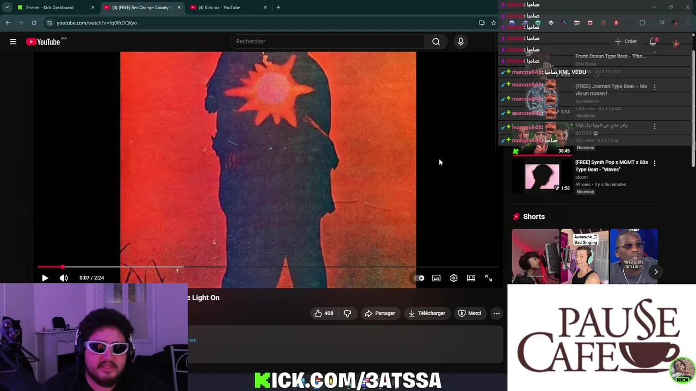Start voice search with the microphone
Viewport: 696px width, 391px height.
pyautogui.click(x=461, y=41)
